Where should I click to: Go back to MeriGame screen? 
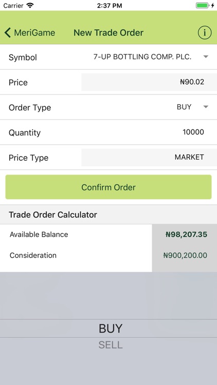29,32
